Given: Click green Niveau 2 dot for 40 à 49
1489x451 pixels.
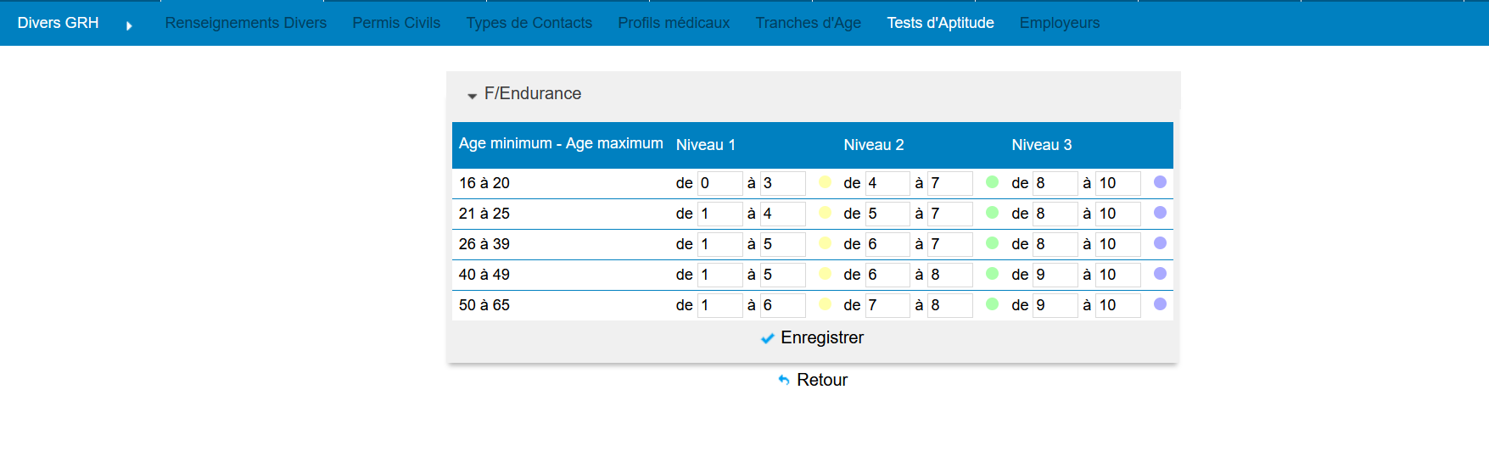Looking at the screenshot, I should 992,274.
